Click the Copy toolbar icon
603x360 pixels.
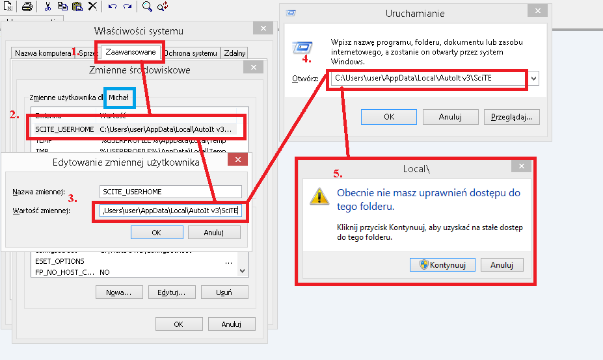click(x=62, y=6)
